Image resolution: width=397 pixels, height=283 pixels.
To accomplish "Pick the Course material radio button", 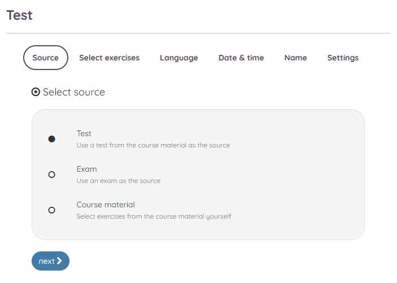I will tap(51, 210).
